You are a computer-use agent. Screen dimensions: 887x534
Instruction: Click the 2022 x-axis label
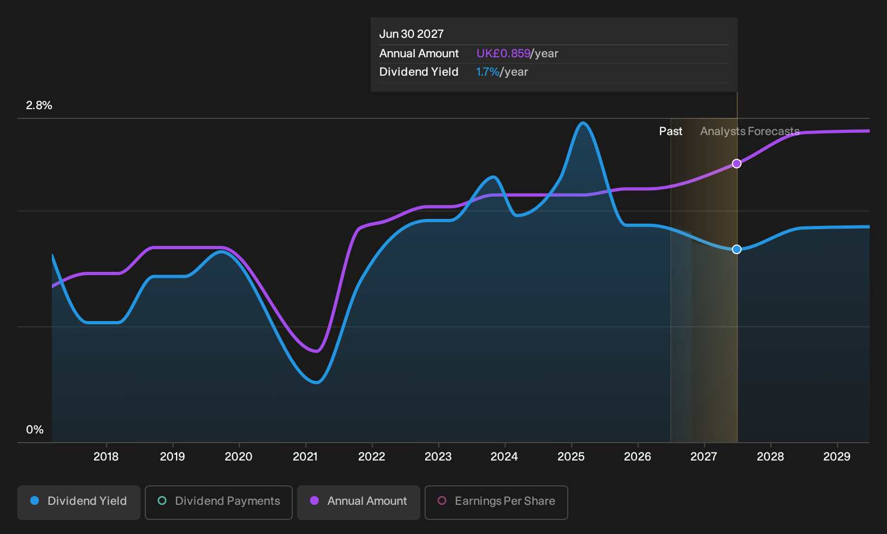(x=372, y=457)
